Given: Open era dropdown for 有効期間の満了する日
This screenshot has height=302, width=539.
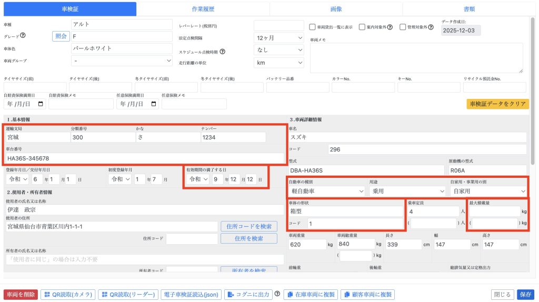Looking at the screenshot, I should tap(198, 179).
